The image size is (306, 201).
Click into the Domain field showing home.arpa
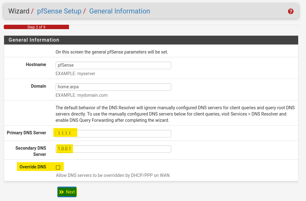coord(113,87)
